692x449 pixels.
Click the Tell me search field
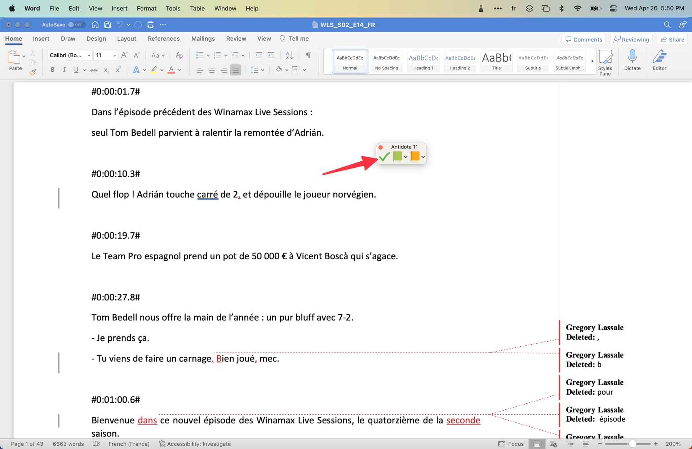click(x=294, y=39)
